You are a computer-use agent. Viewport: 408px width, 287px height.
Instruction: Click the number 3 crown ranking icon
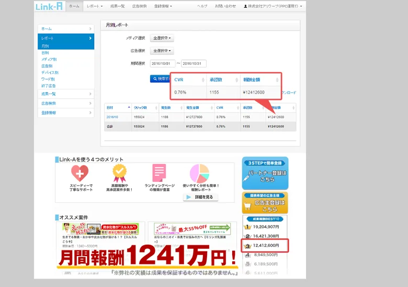click(247, 246)
